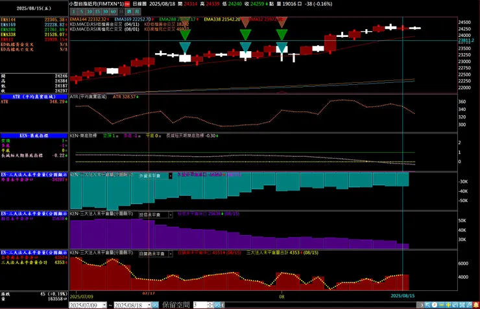
Task: Switch chart to 1-minute timeframe
Action: pyautogui.click(x=73, y=12)
